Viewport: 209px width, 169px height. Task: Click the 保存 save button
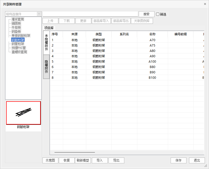[x=179, y=160]
